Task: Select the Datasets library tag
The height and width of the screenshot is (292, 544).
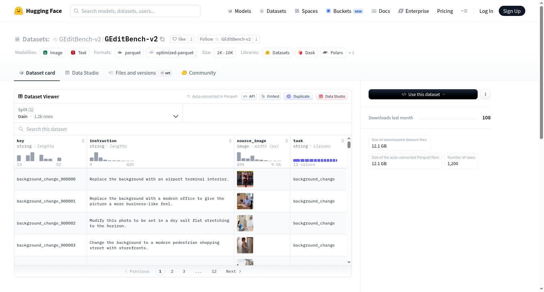Action: coord(277,53)
